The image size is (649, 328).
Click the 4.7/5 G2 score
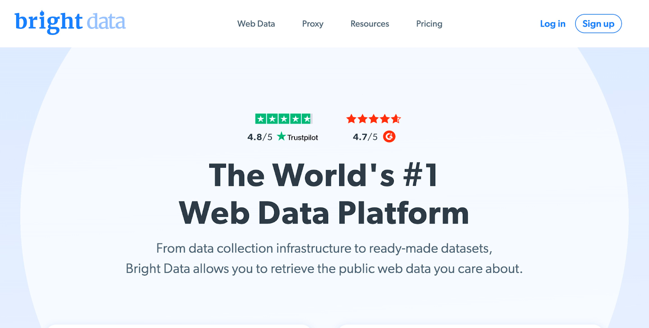click(x=365, y=137)
